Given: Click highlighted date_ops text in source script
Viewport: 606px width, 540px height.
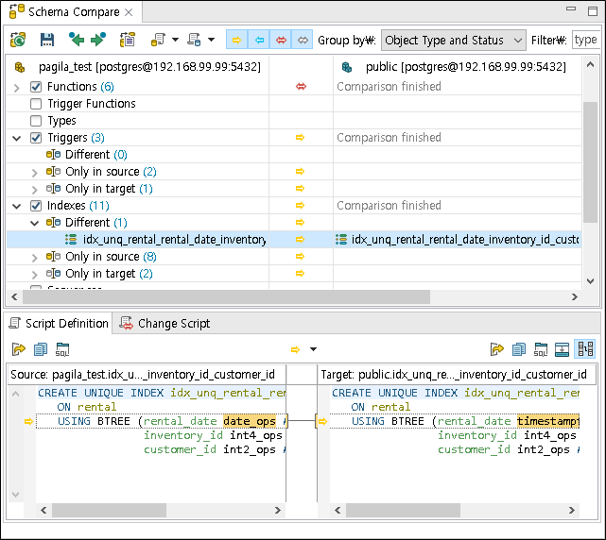Looking at the screenshot, I should tap(250, 421).
